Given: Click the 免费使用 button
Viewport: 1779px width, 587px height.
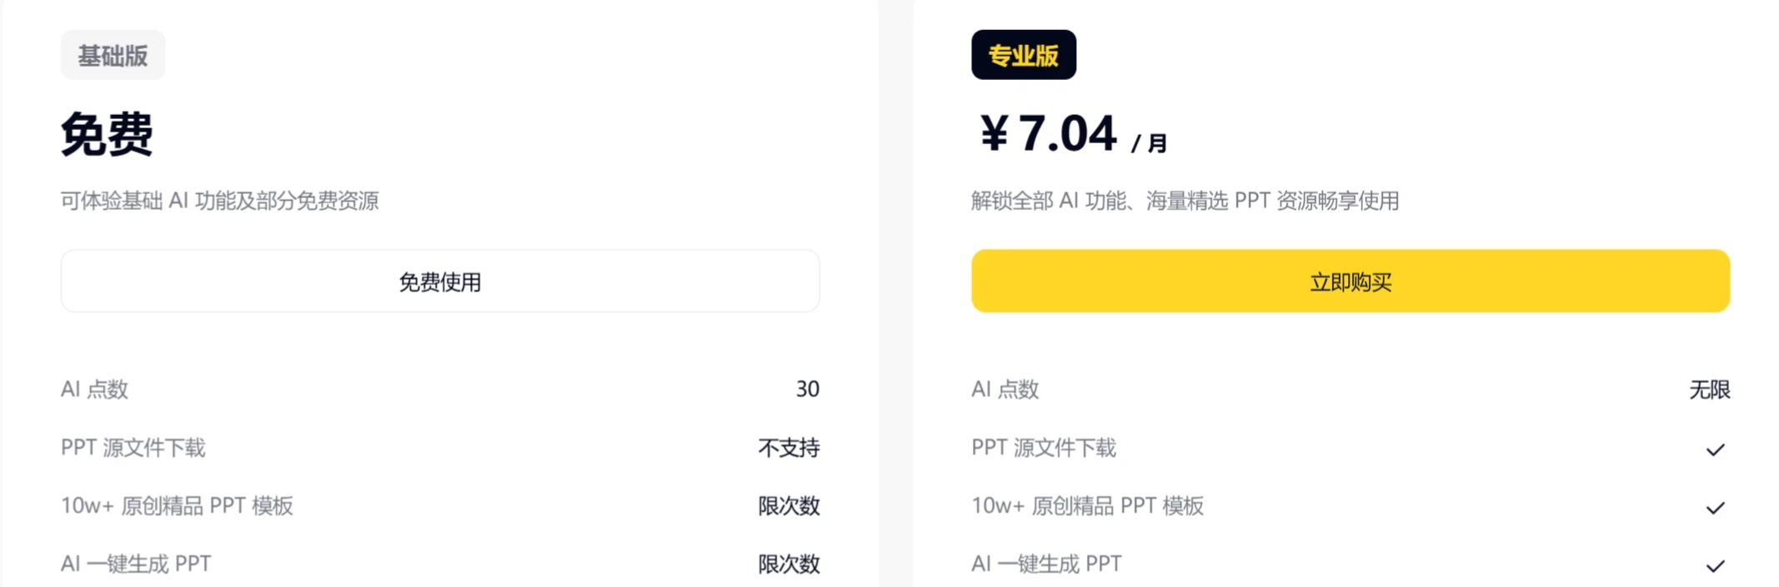Looking at the screenshot, I should point(439,281).
